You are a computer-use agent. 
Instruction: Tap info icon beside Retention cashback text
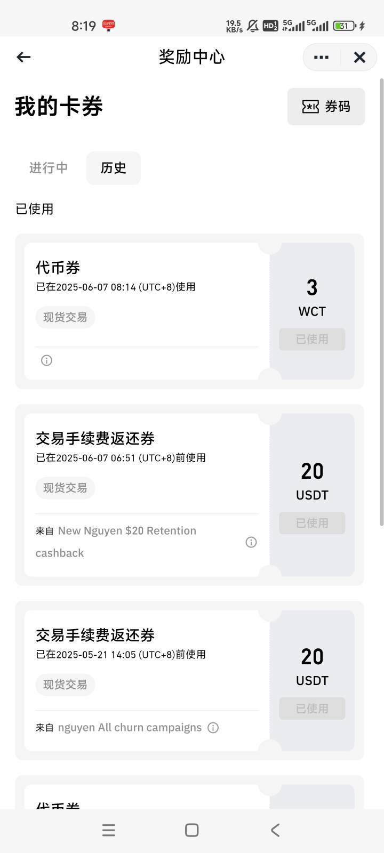click(251, 542)
